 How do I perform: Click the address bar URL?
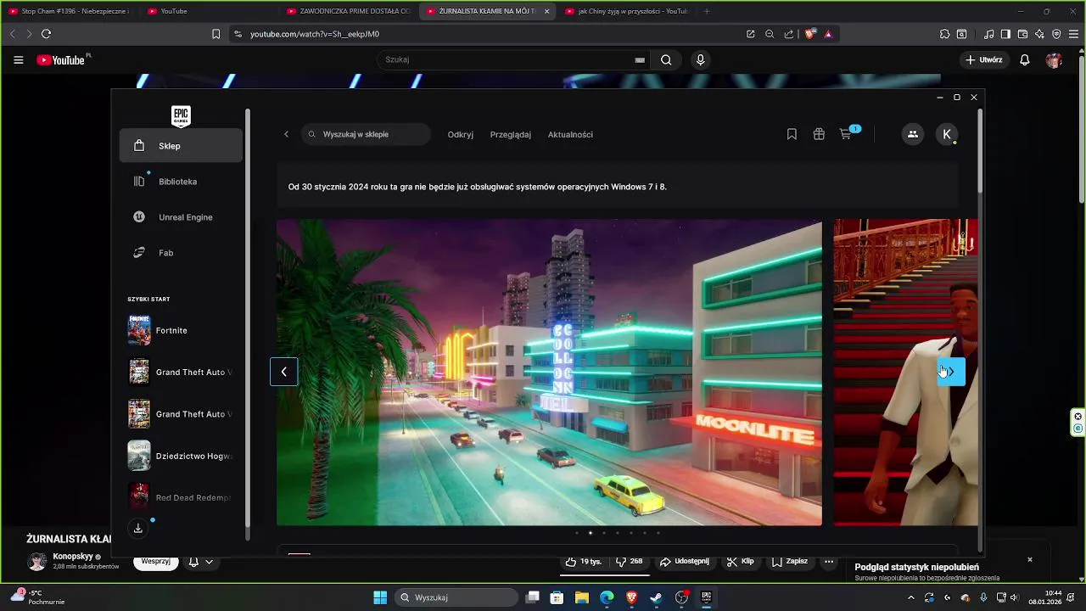click(315, 34)
